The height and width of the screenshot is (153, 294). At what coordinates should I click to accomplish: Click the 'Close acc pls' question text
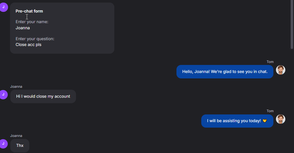tap(29, 45)
